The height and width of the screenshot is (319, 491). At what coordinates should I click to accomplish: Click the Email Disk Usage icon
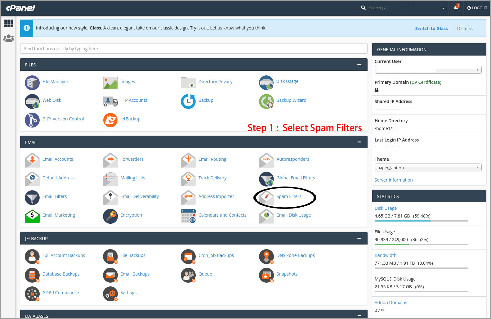click(x=266, y=216)
